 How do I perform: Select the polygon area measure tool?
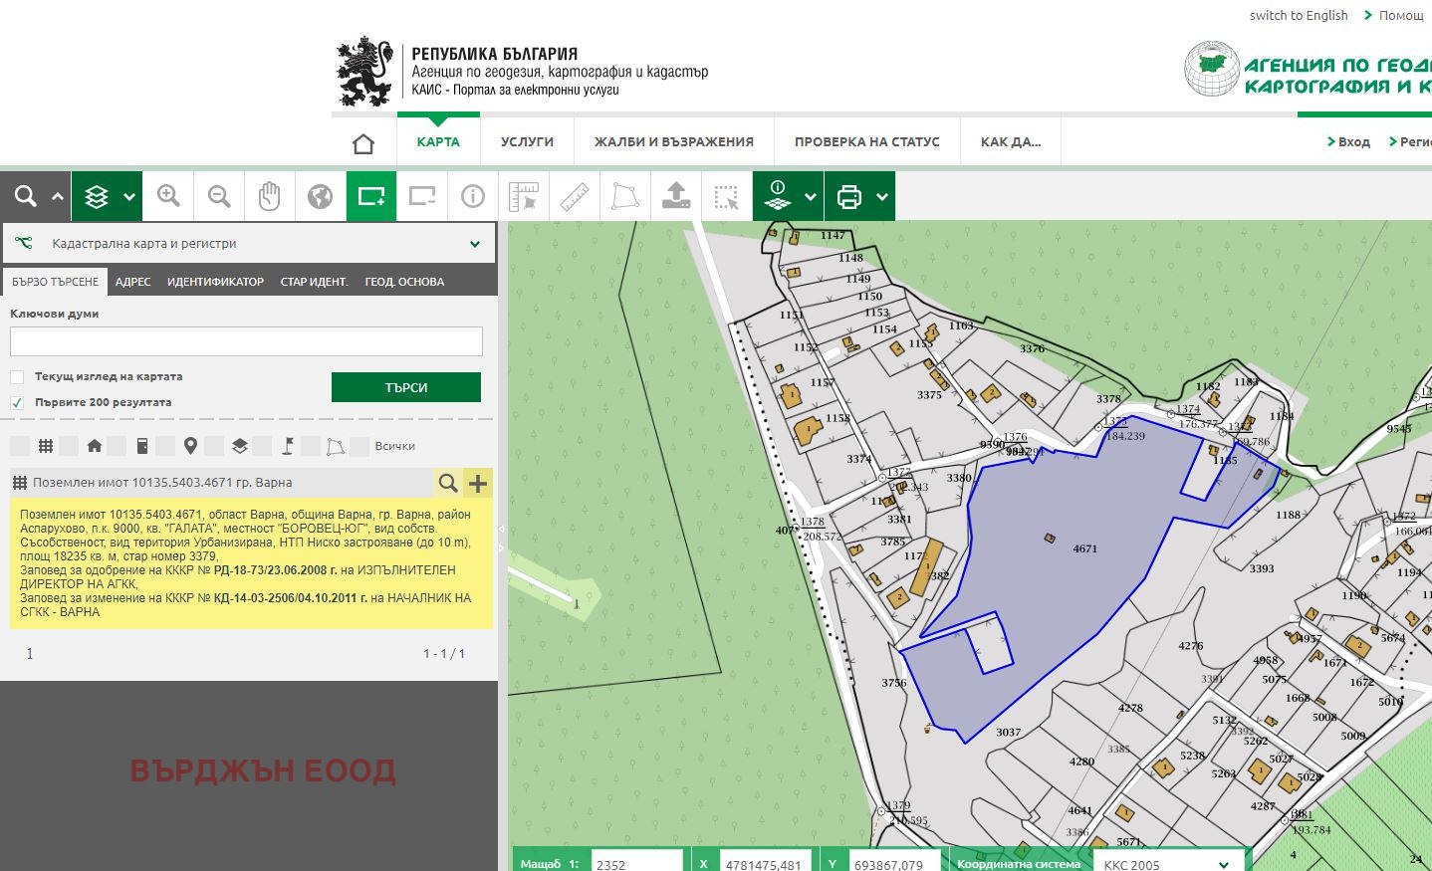tap(625, 196)
